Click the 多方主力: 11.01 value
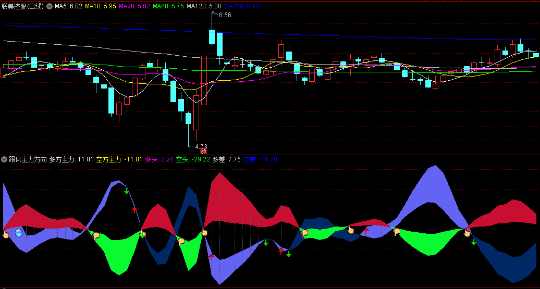 coord(71,159)
